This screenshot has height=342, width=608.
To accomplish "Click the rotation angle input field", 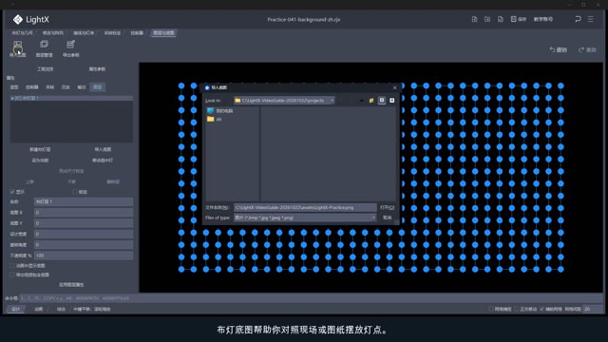I will (x=84, y=245).
